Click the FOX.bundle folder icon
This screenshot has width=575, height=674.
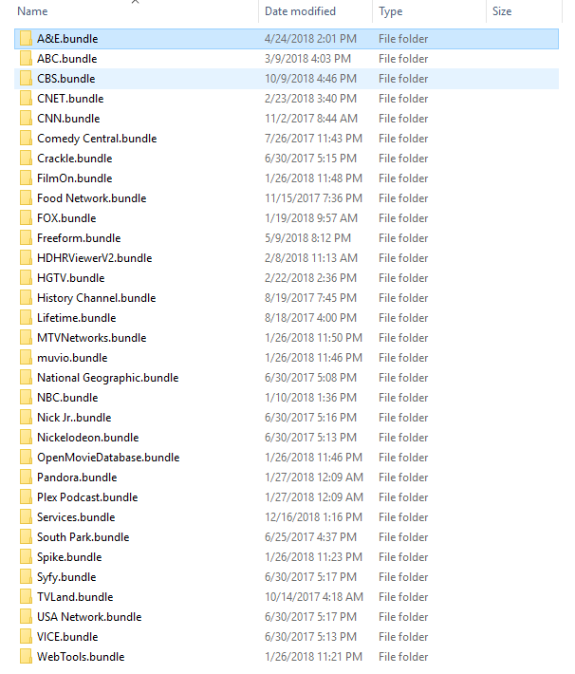click(26, 218)
